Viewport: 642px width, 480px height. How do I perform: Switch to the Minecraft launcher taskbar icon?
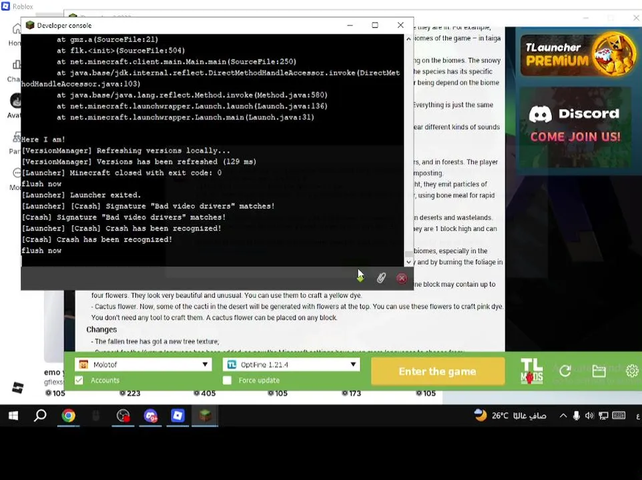click(205, 416)
